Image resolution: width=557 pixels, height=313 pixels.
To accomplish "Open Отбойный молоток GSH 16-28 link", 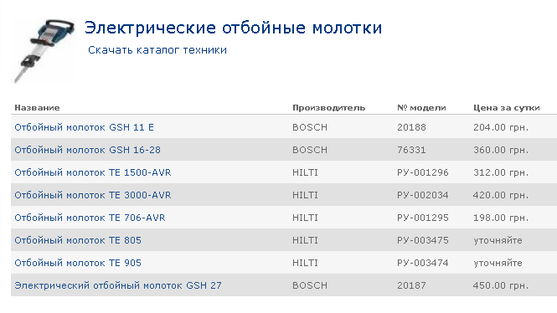I will point(87,150).
